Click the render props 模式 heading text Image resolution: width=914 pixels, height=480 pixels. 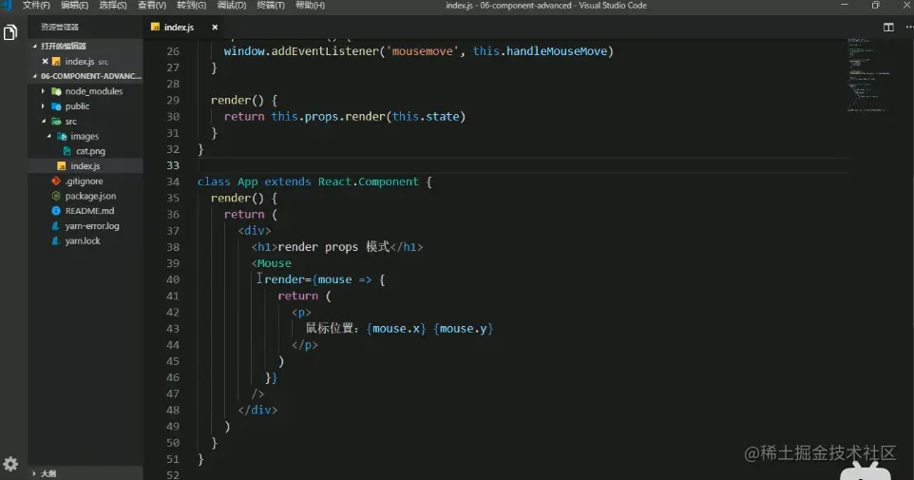333,247
